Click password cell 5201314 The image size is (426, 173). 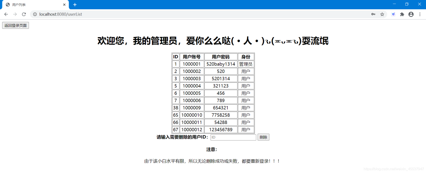pyautogui.click(x=221, y=79)
